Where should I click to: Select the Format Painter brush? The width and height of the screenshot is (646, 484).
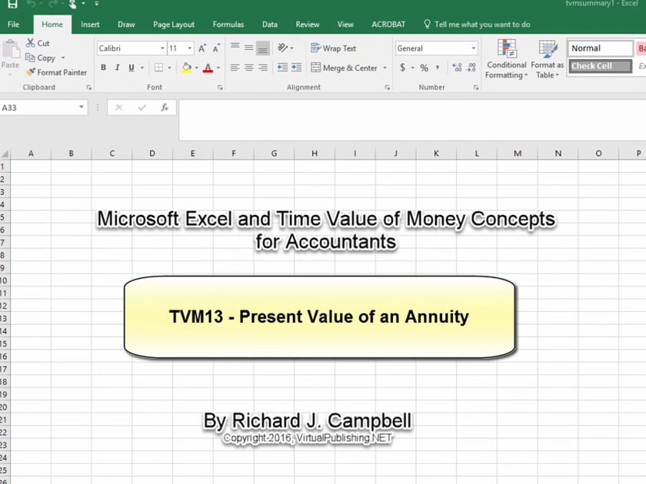[31, 72]
